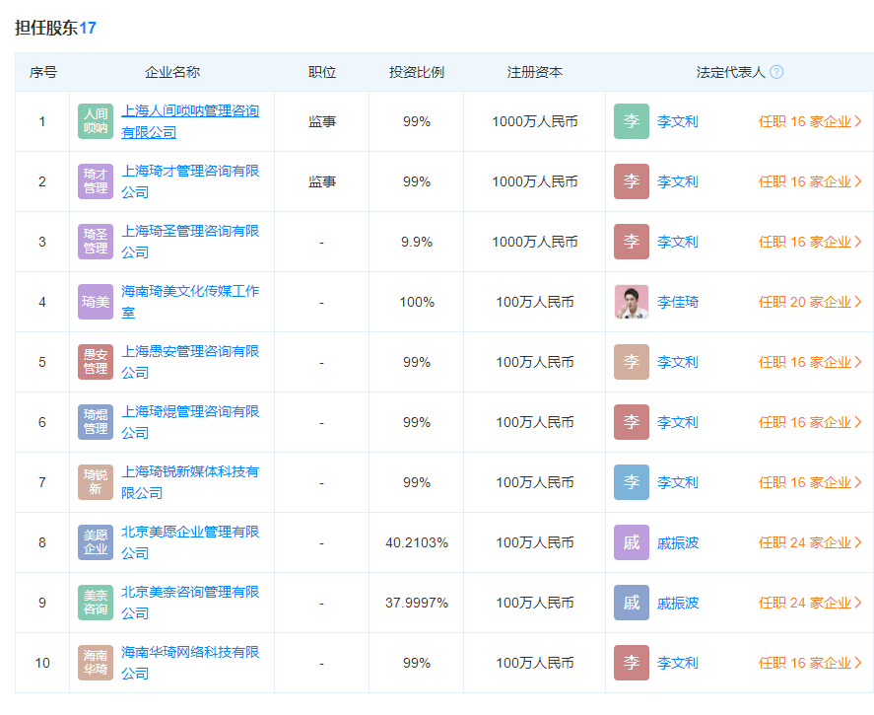Click the 戚 avatar in row 8
The height and width of the screenshot is (715, 874).
click(x=632, y=542)
